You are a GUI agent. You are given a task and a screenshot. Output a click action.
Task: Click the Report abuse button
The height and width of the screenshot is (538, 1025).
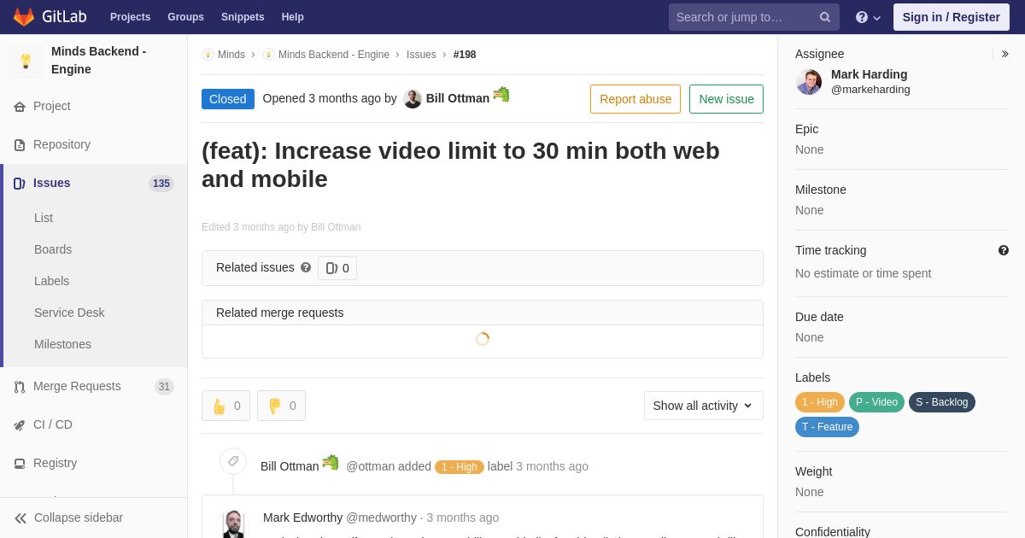pos(635,99)
